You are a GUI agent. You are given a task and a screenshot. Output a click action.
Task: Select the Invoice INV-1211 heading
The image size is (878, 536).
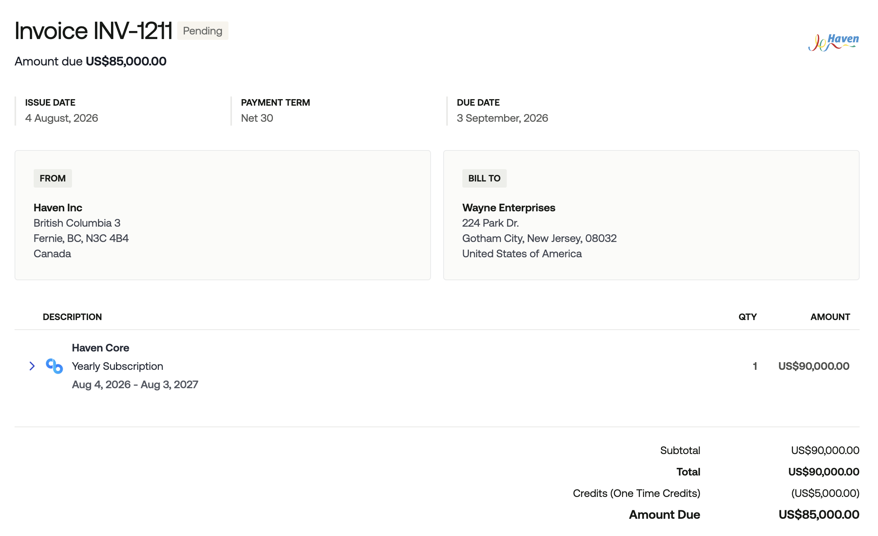pyautogui.click(x=93, y=31)
